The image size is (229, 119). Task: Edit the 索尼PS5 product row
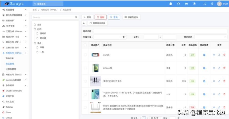coord(219,81)
